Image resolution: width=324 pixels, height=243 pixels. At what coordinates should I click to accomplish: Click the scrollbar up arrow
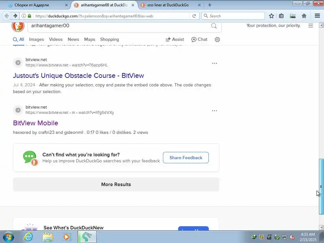coord(321,25)
